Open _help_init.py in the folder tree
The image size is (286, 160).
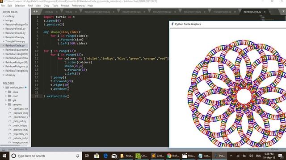tap(20, 121)
